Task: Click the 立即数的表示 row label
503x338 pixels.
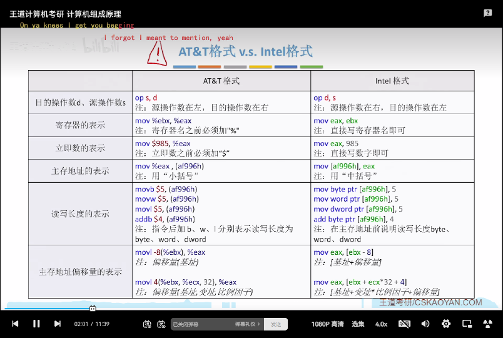Action: click(80, 148)
